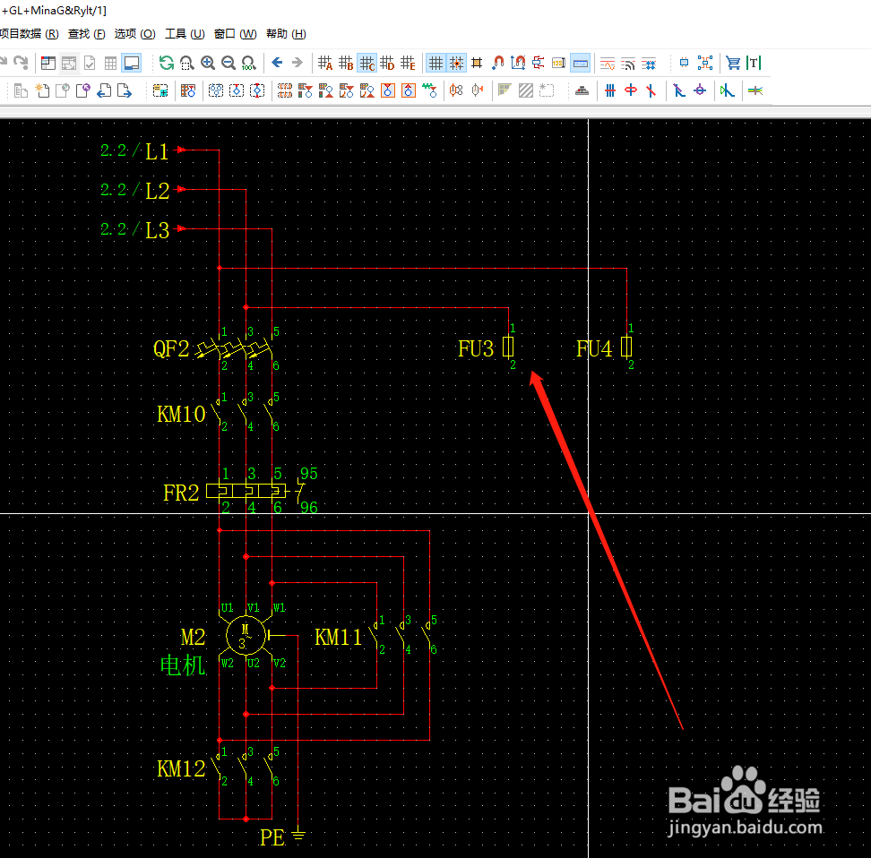Click the FU3 fuse symbol
This screenshot has height=858, width=871.
coord(508,347)
